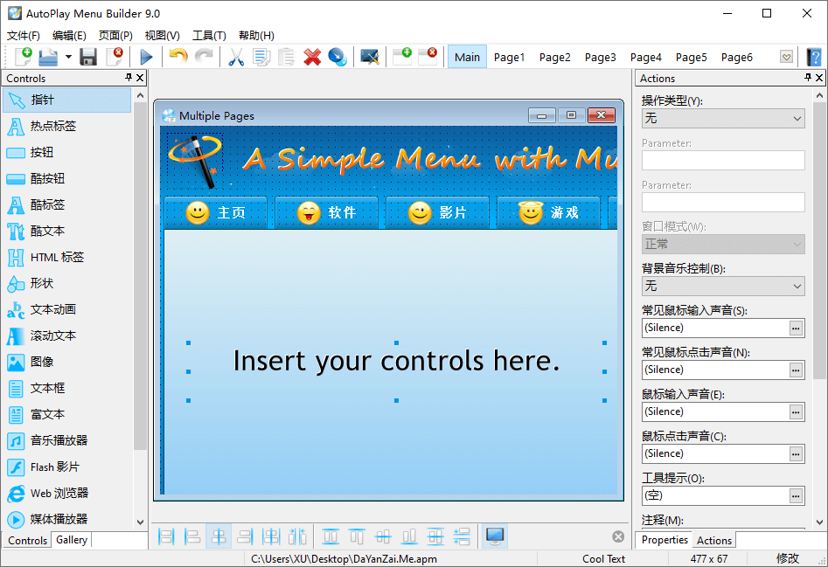Viewport: 828px width, 567px height.
Task: Click the 工具提示 text field
Action: pyautogui.click(x=715, y=495)
